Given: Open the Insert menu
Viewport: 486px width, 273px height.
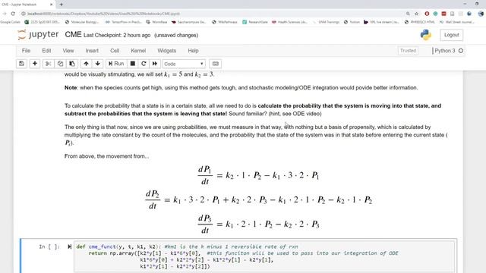Looking at the screenshot, I should pos(92,51).
